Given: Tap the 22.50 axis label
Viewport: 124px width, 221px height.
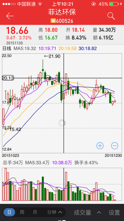Looking at the screenshot, I should tap(7, 56).
